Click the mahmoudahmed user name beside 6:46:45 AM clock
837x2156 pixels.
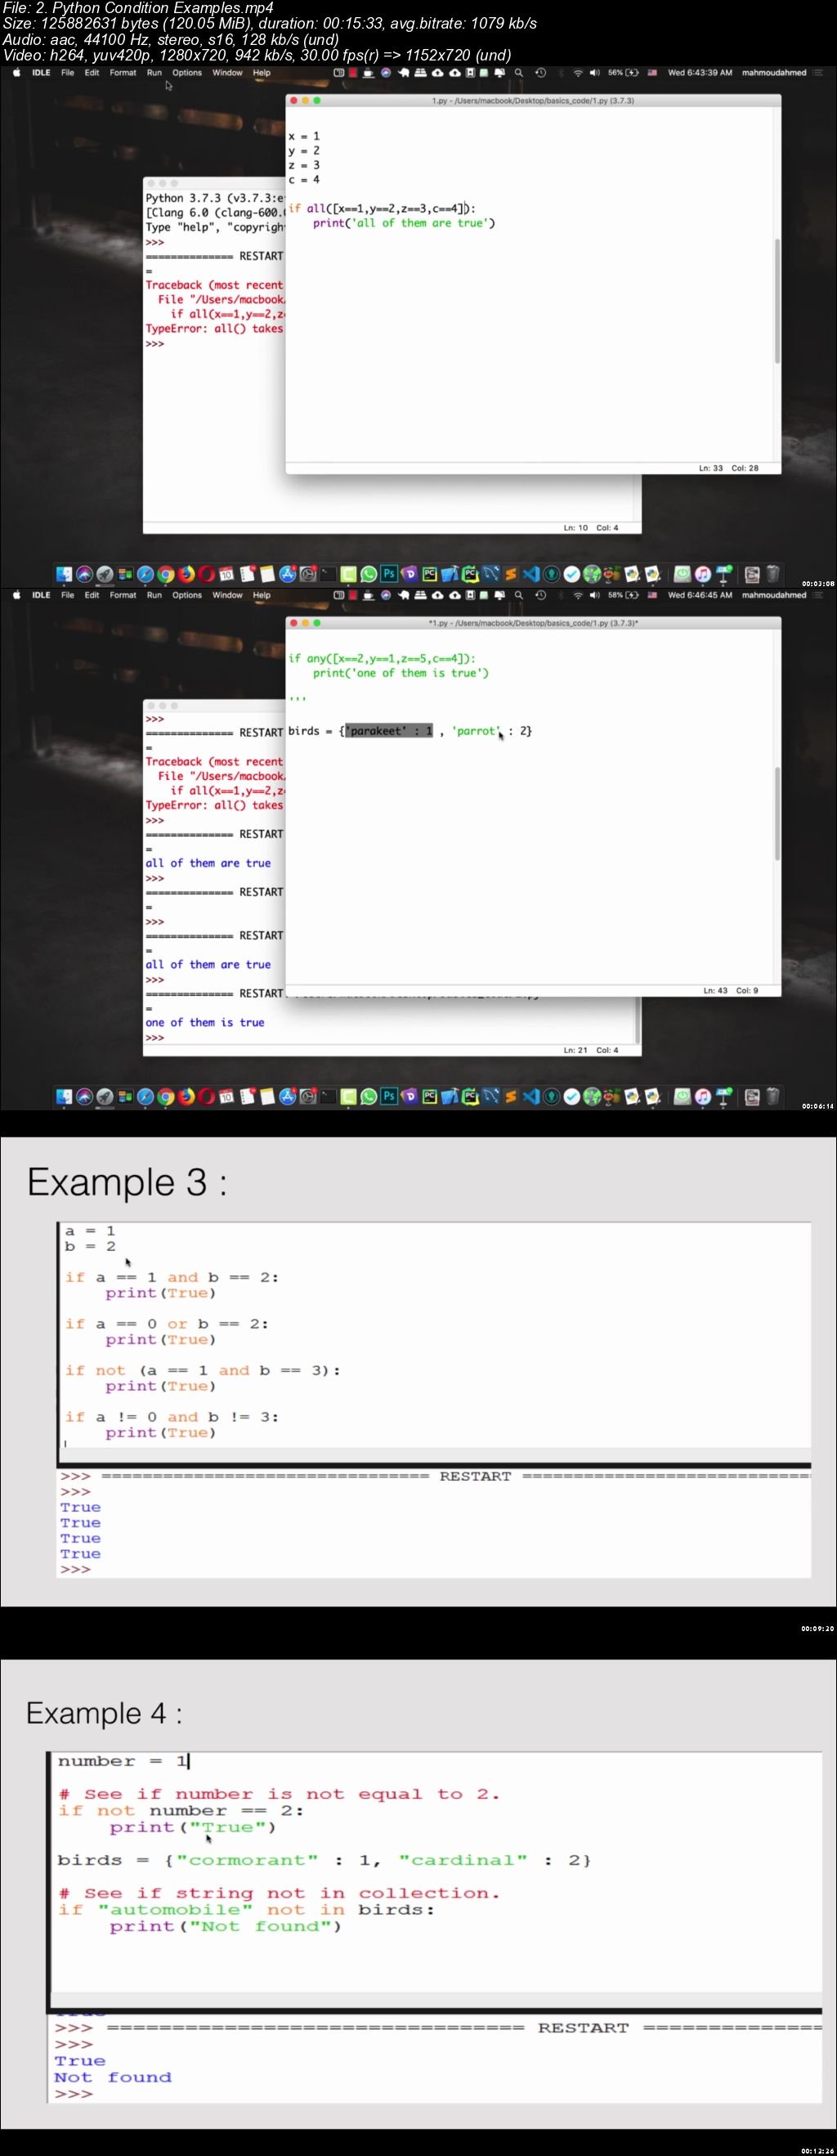point(774,595)
